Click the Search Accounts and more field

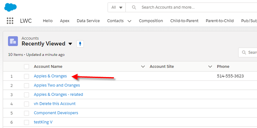191,7
